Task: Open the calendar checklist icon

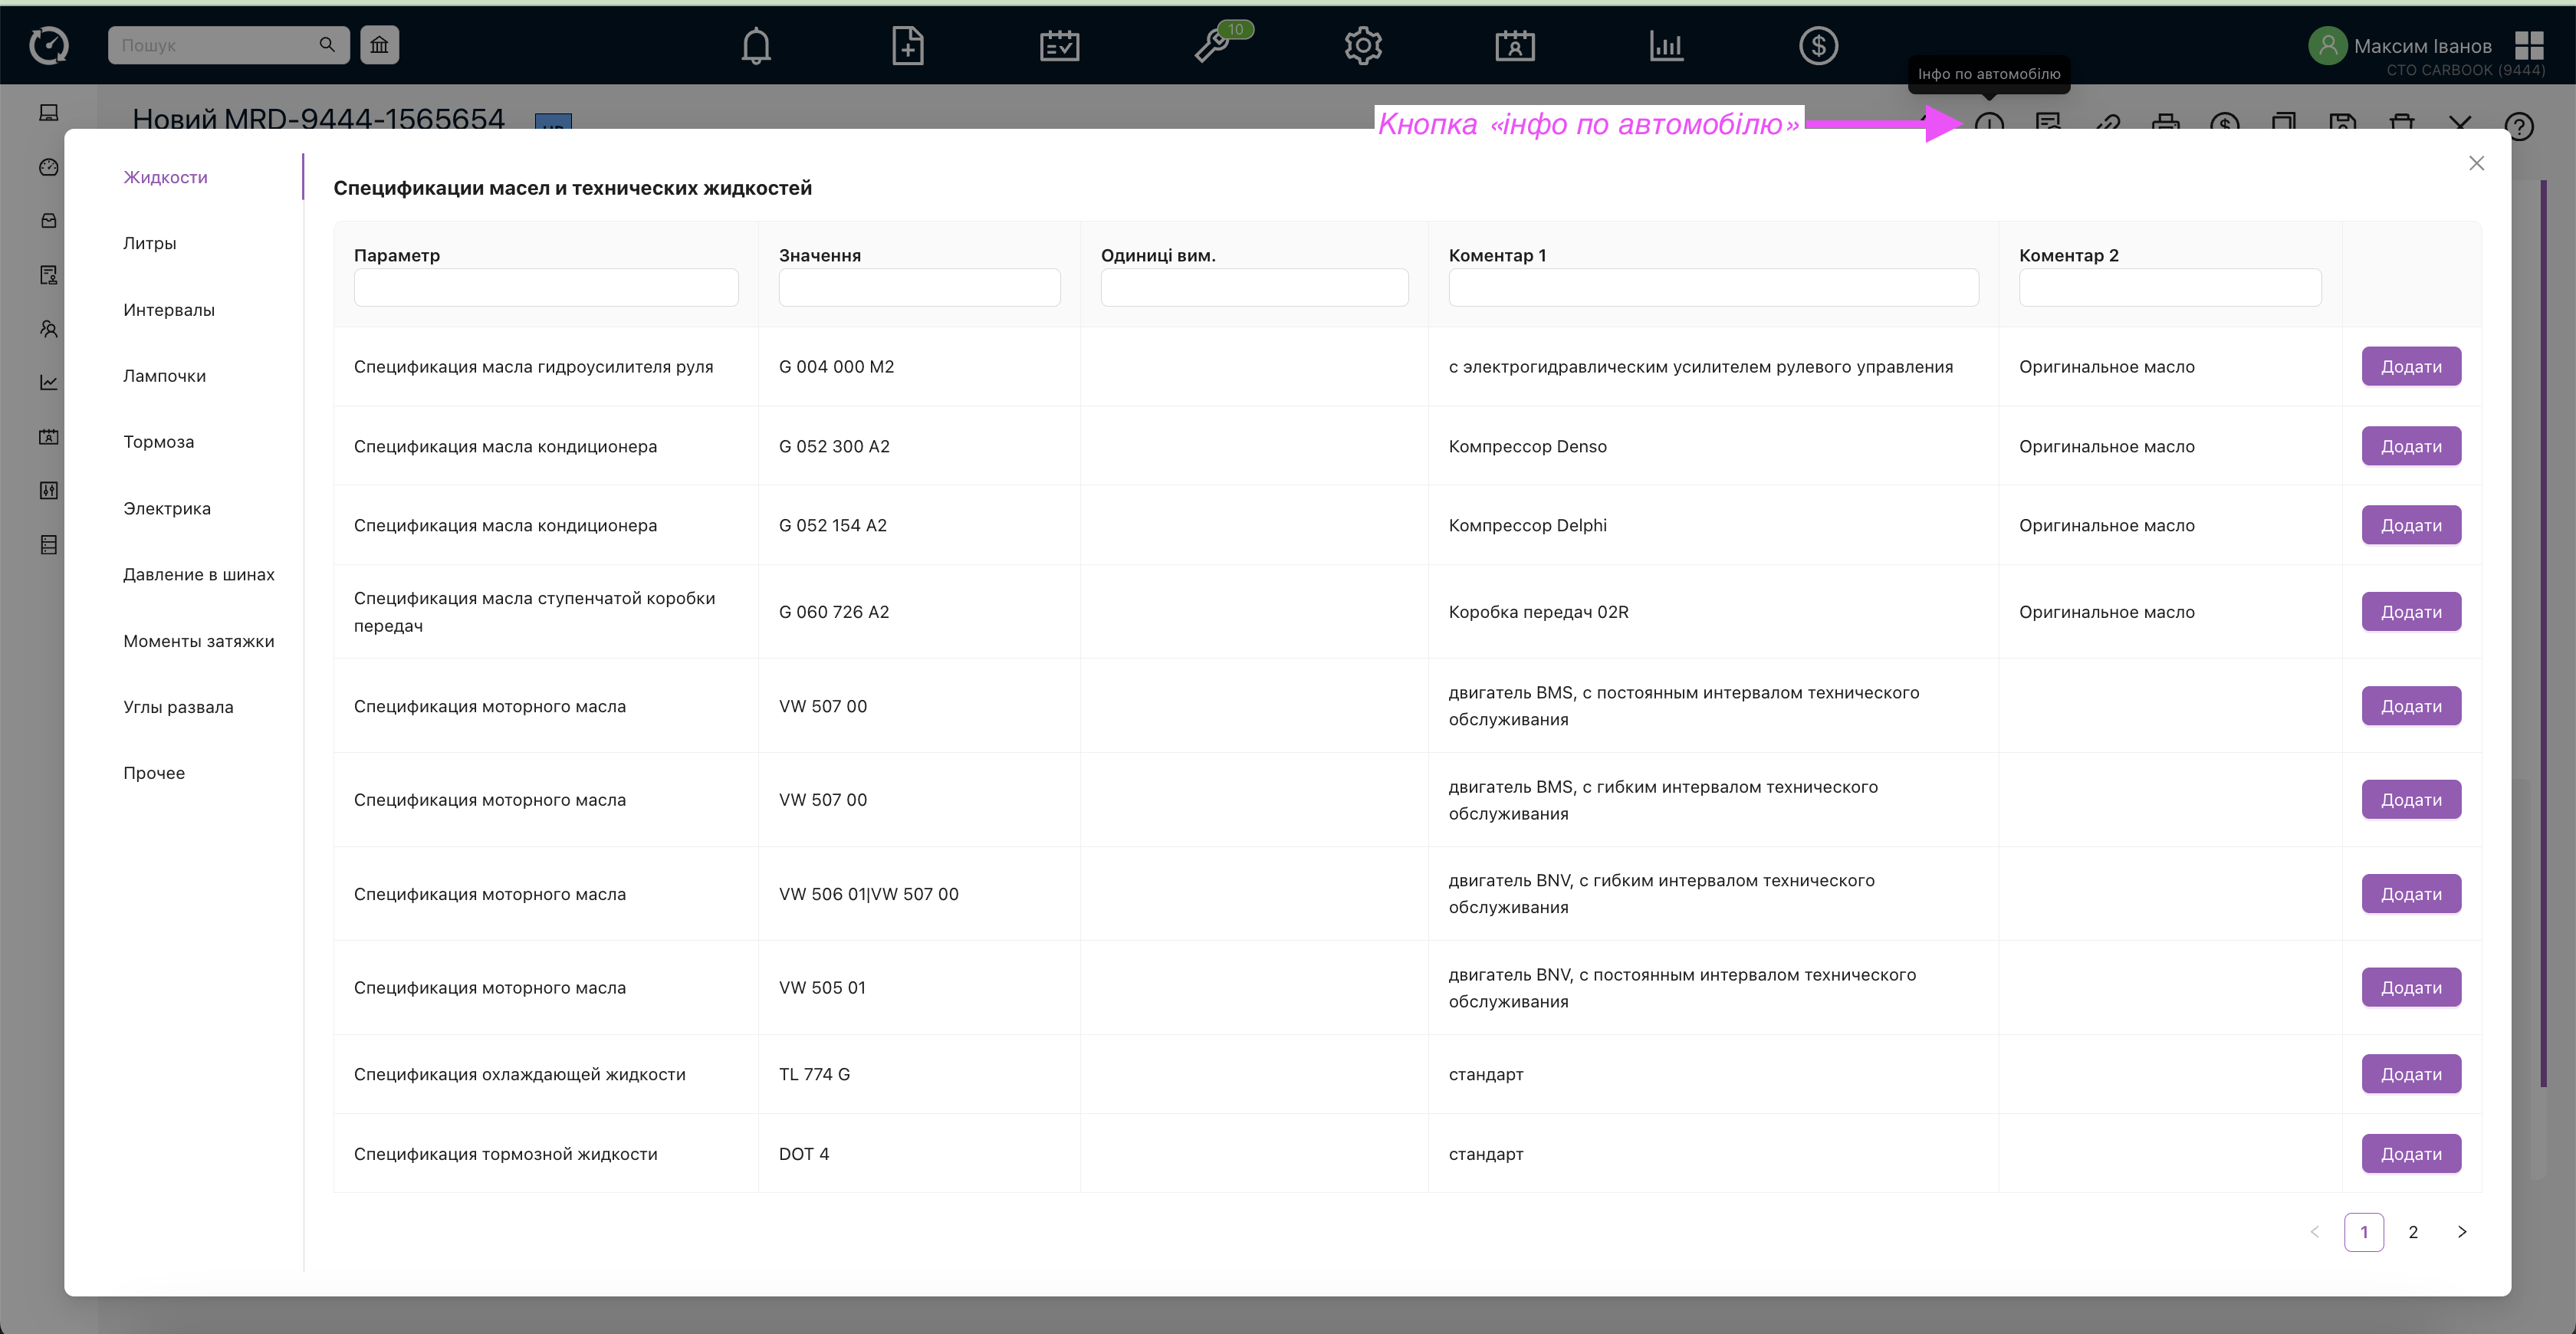Action: tap(1059, 46)
